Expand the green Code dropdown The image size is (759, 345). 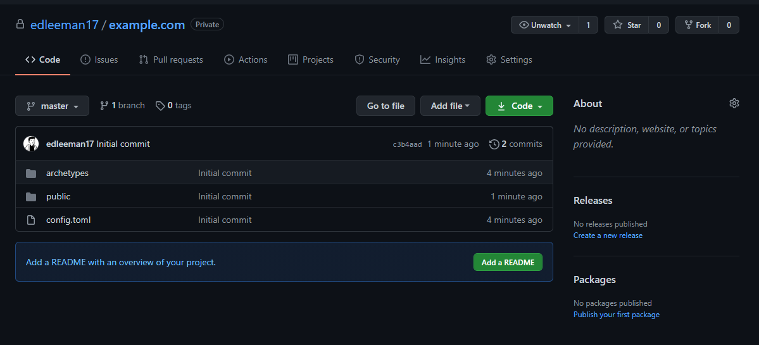point(519,106)
